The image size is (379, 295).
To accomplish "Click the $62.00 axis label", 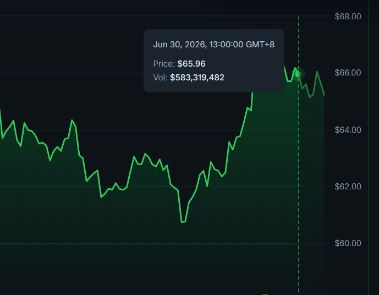I will click(x=348, y=187).
